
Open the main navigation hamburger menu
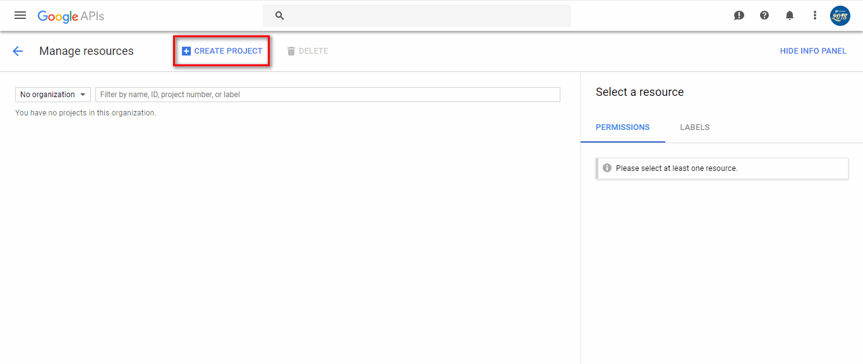(20, 16)
